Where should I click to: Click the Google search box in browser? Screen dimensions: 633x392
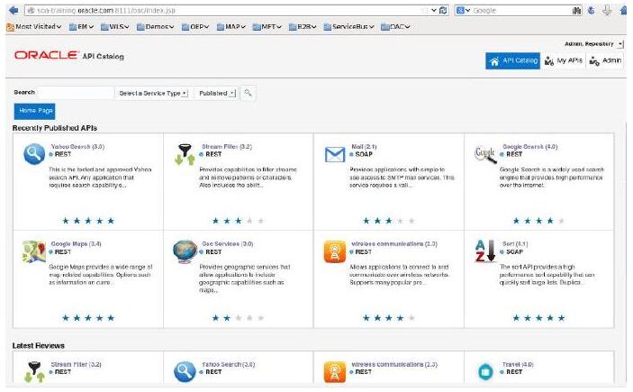coord(520,11)
